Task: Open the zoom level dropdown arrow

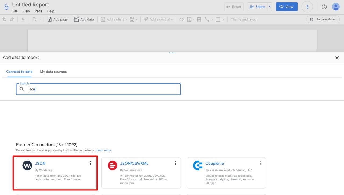Action: [40, 19]
